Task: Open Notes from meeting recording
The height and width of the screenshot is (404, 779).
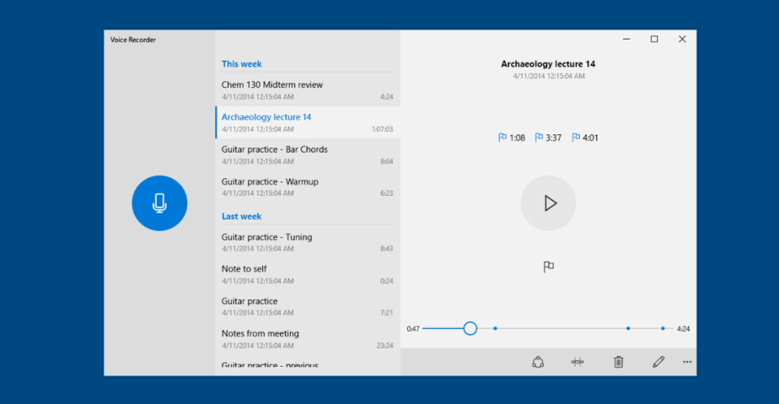Action: tap(307, 339)
